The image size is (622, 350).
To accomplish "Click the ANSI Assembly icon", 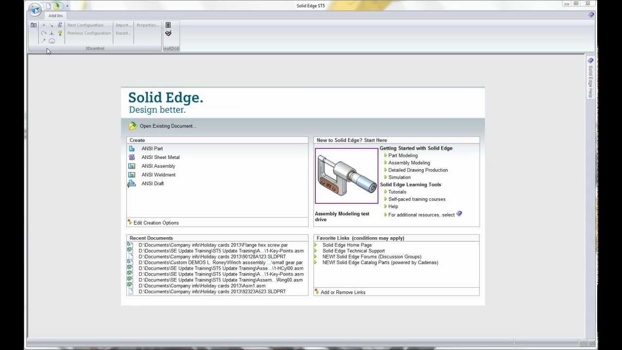I will click(x=132, y=166).
